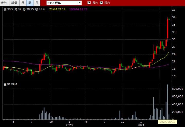Screen dimensions: 185x127
Task: Toggle the 短均 short moving average checkbox
Action: click(x=101, y=3)
